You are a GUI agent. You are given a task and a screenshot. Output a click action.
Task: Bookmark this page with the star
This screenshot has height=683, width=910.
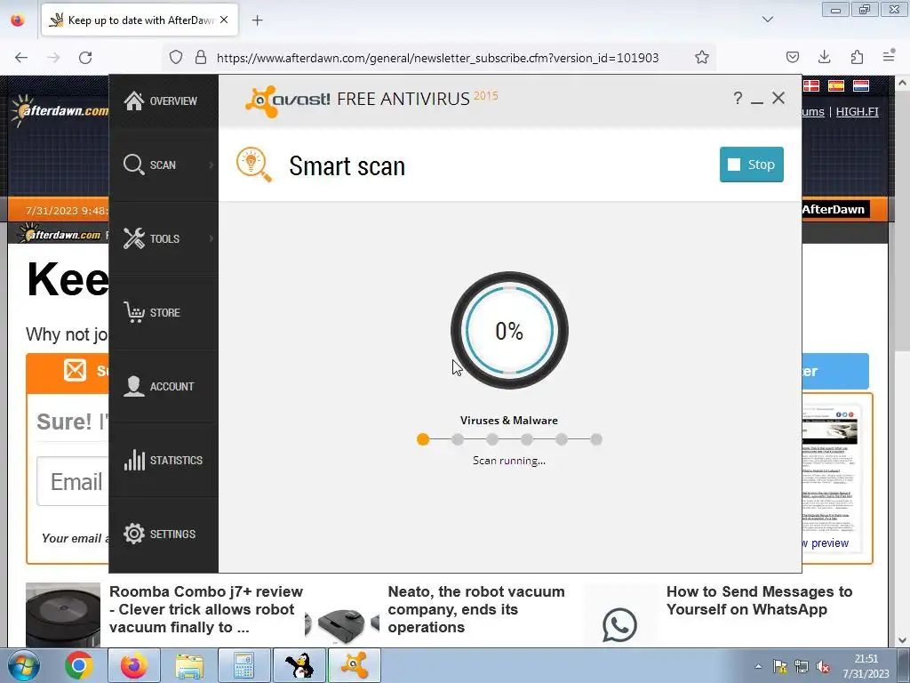click(702, 58)
